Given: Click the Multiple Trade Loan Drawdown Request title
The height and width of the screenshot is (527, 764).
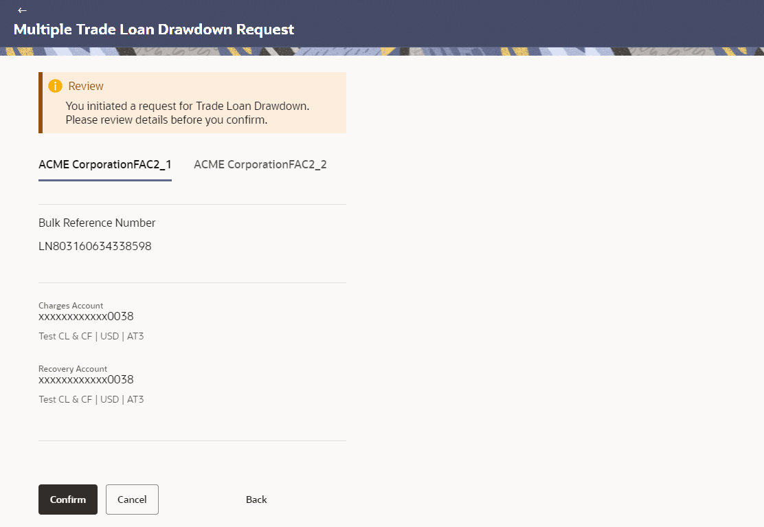Looking at the screenshot, I should 154,30.
